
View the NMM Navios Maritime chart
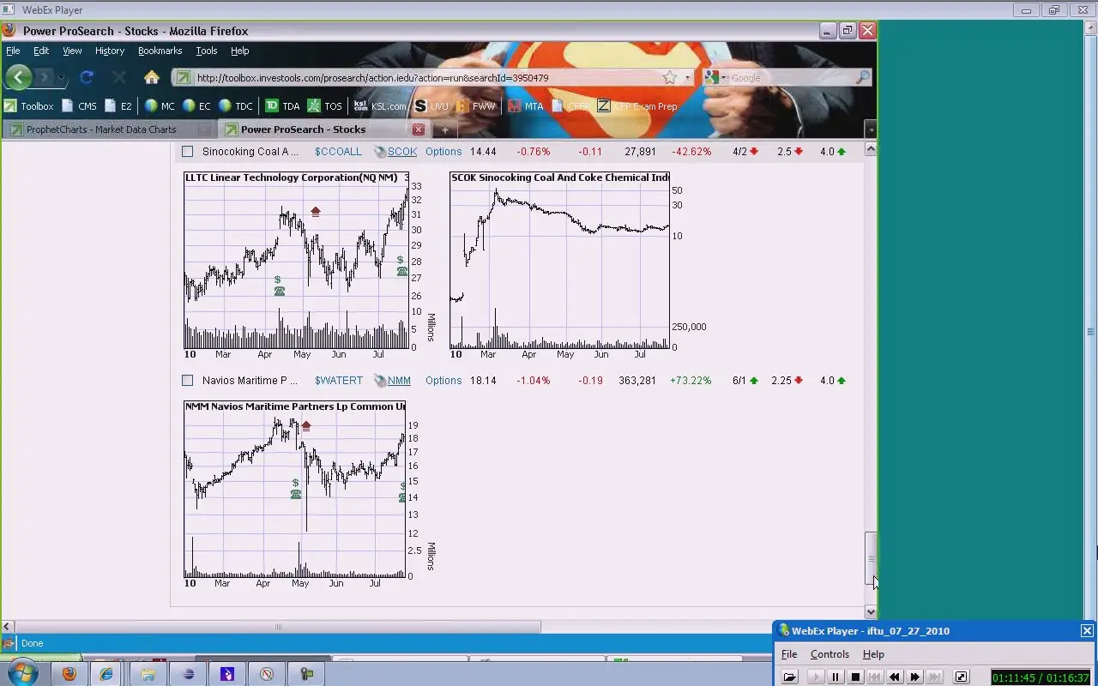309,495
